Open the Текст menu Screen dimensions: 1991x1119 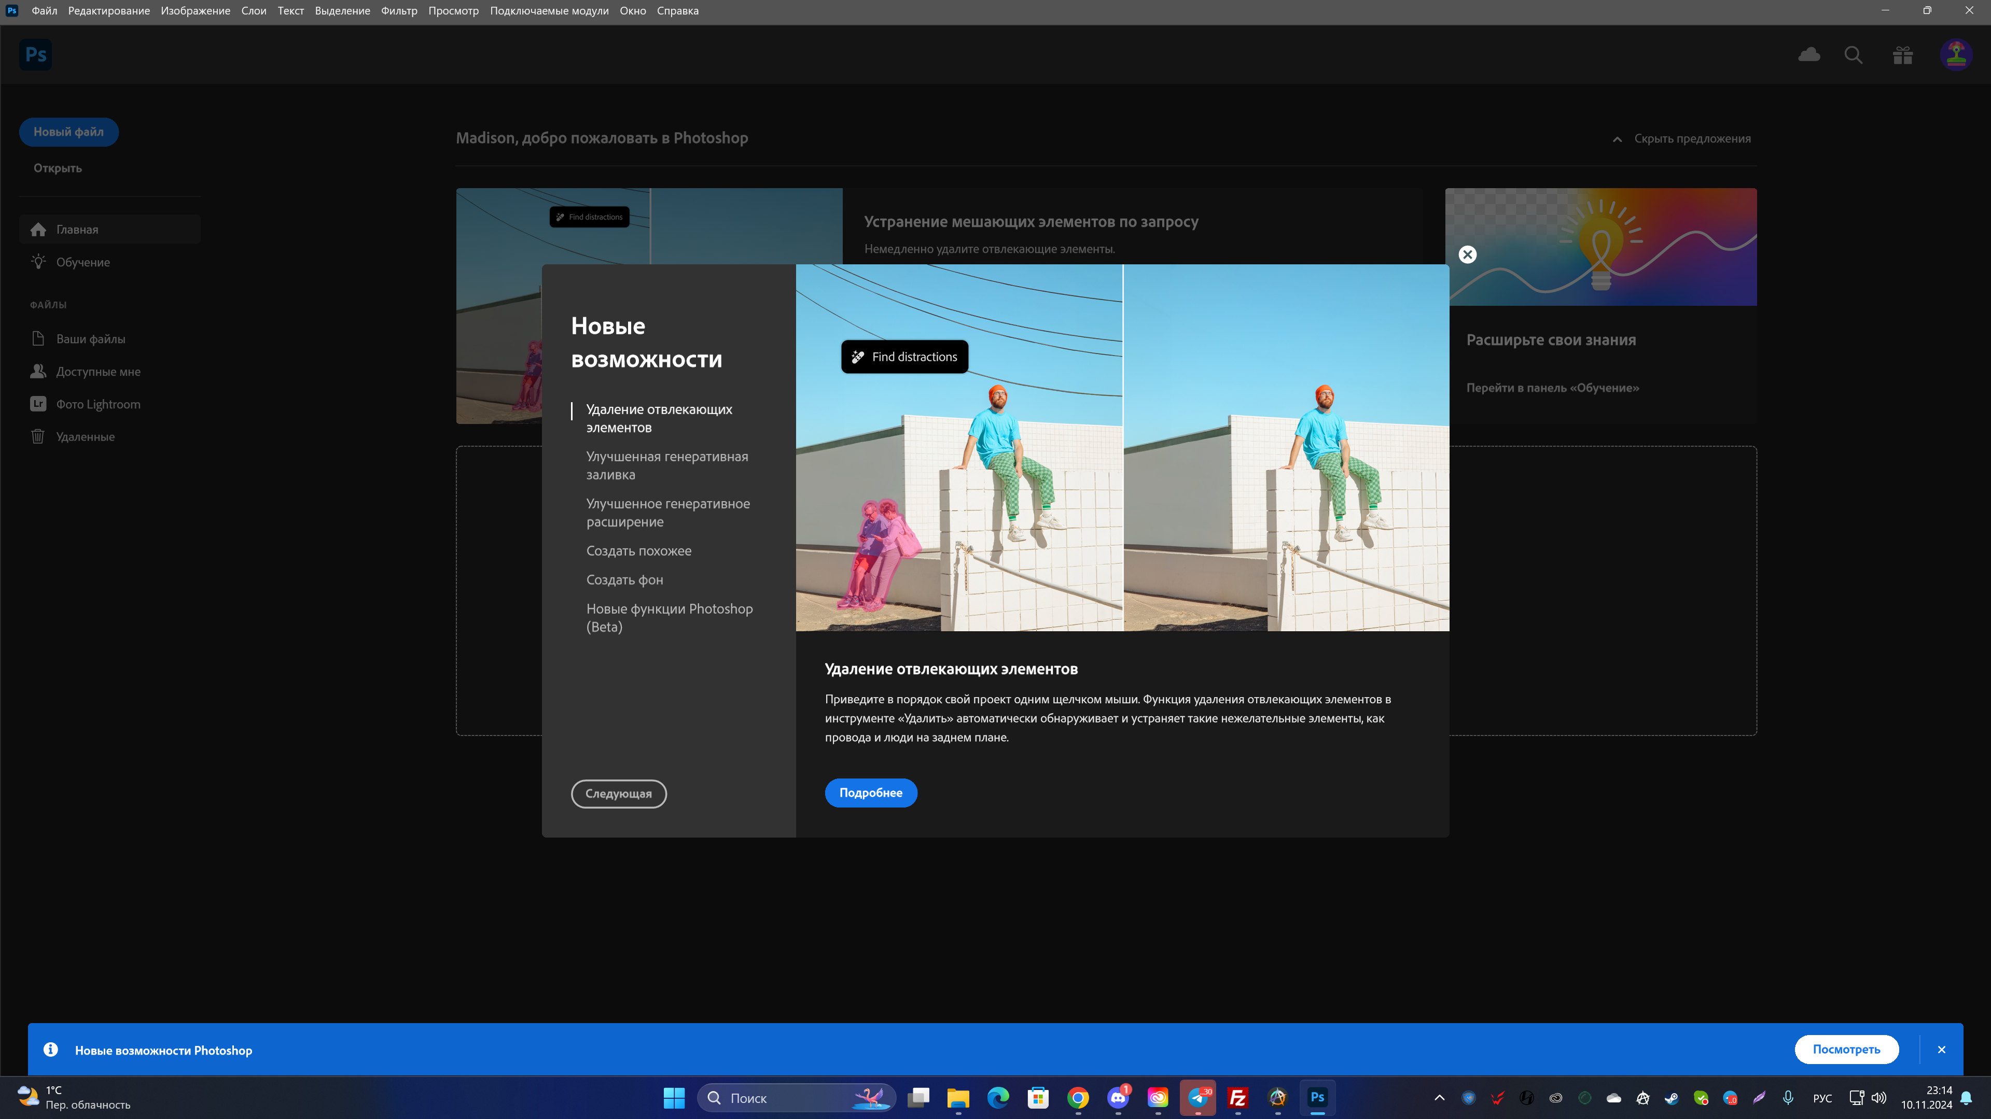point(290,11)
